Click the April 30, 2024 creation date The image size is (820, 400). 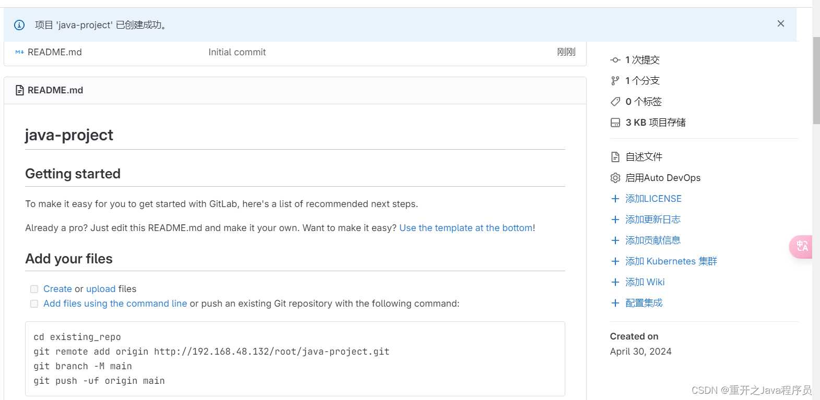coord(640,351)
